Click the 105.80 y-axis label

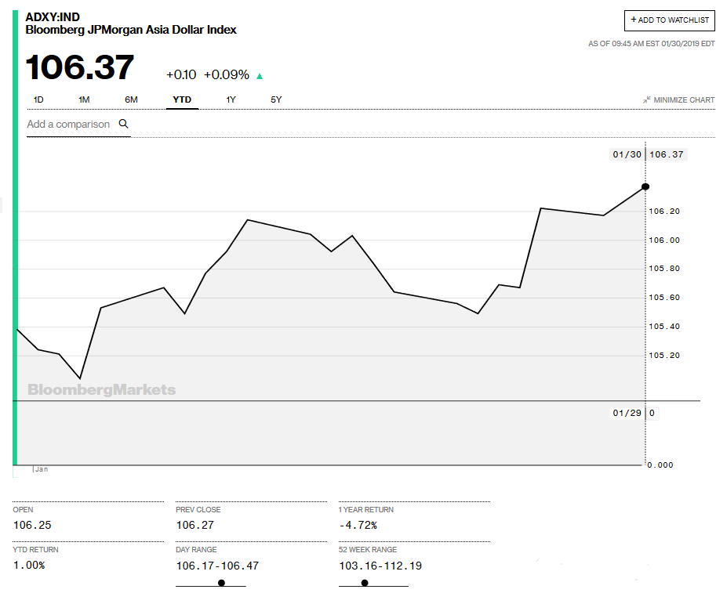click(664, 269)
